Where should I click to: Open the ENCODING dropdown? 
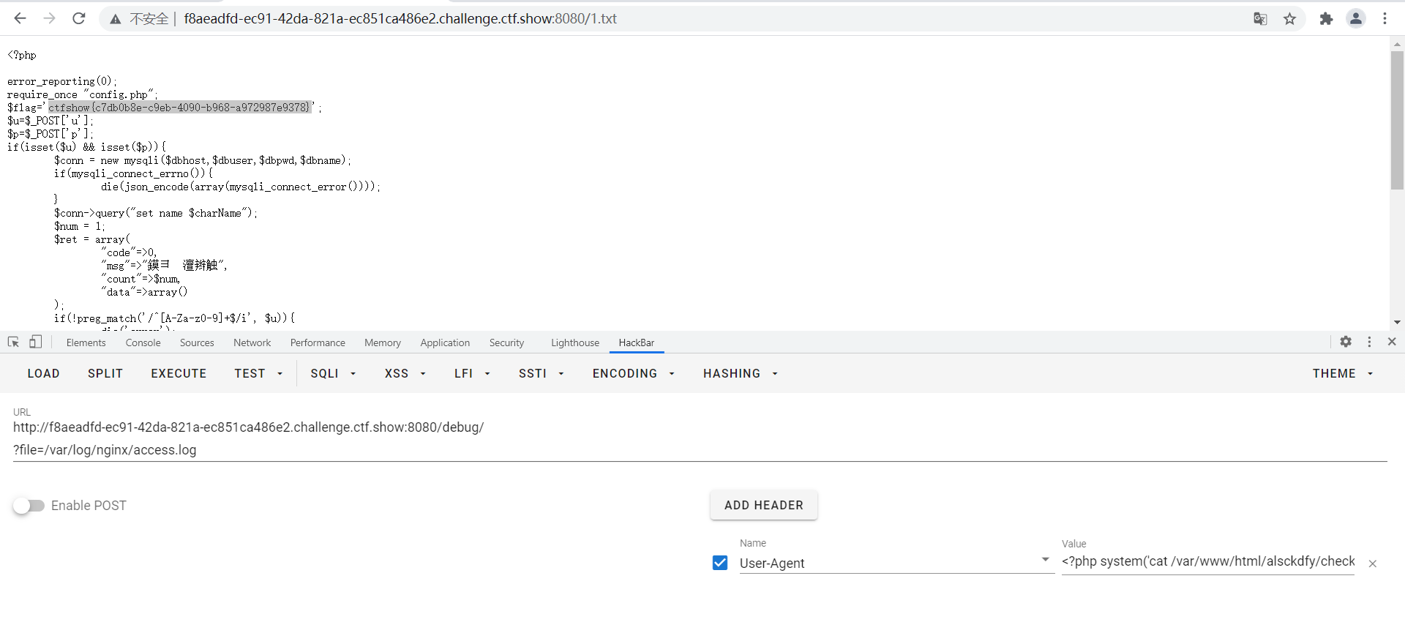[633, 373]
